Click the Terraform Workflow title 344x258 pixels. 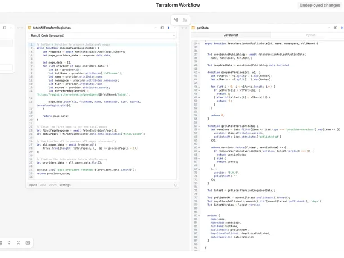coord(178,5)
